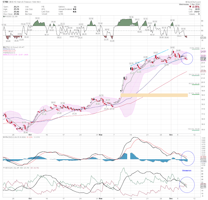Image resolution: width=208 pixels, height=200 pixels.
Task: Select the Last value 23.47 in header
Action: 197,12
